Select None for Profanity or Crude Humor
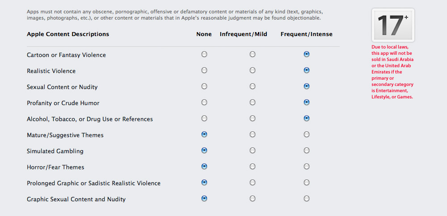Image resolution: width=447 pixels, height=216 pixels. [204, 102]
